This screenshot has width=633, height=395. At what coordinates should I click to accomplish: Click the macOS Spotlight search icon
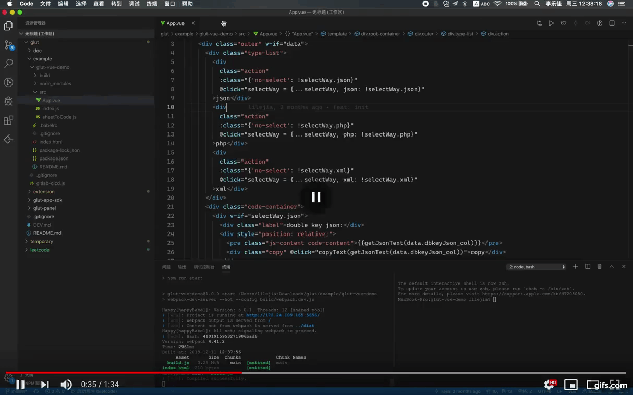click(x=537, y=4)
